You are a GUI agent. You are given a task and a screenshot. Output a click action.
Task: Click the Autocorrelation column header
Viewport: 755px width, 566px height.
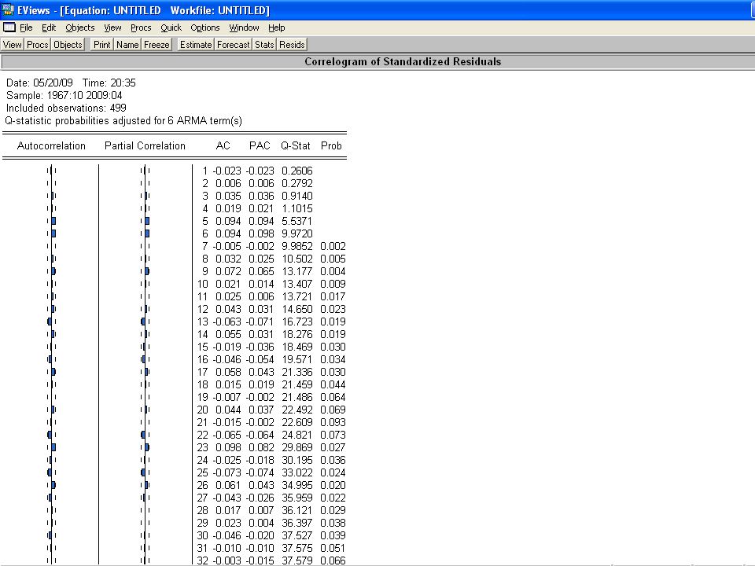coord(51,146)
